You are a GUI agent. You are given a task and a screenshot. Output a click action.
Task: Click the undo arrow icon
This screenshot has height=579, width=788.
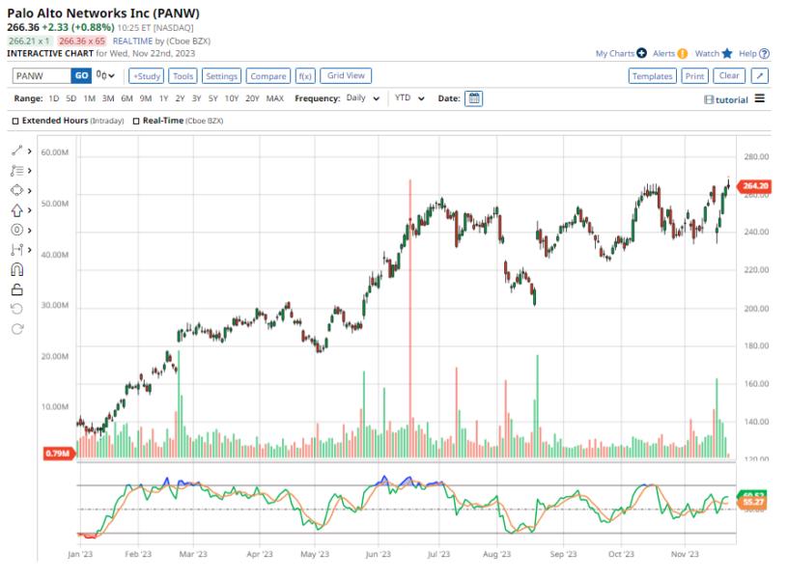coord(17,309)
